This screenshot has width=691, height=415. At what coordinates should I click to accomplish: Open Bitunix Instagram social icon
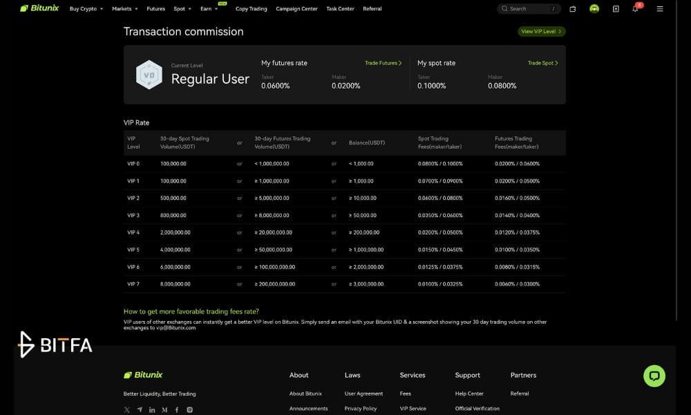189,409
